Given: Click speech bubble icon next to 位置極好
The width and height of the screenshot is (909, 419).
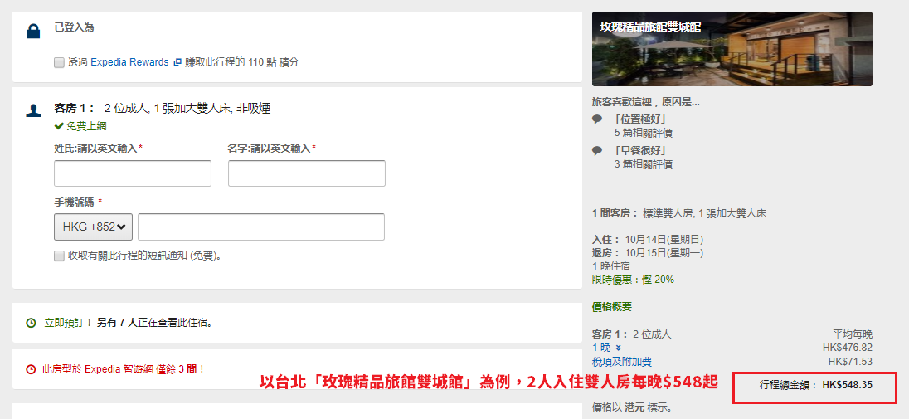Looking at the screenshot, I should point(597,119).
